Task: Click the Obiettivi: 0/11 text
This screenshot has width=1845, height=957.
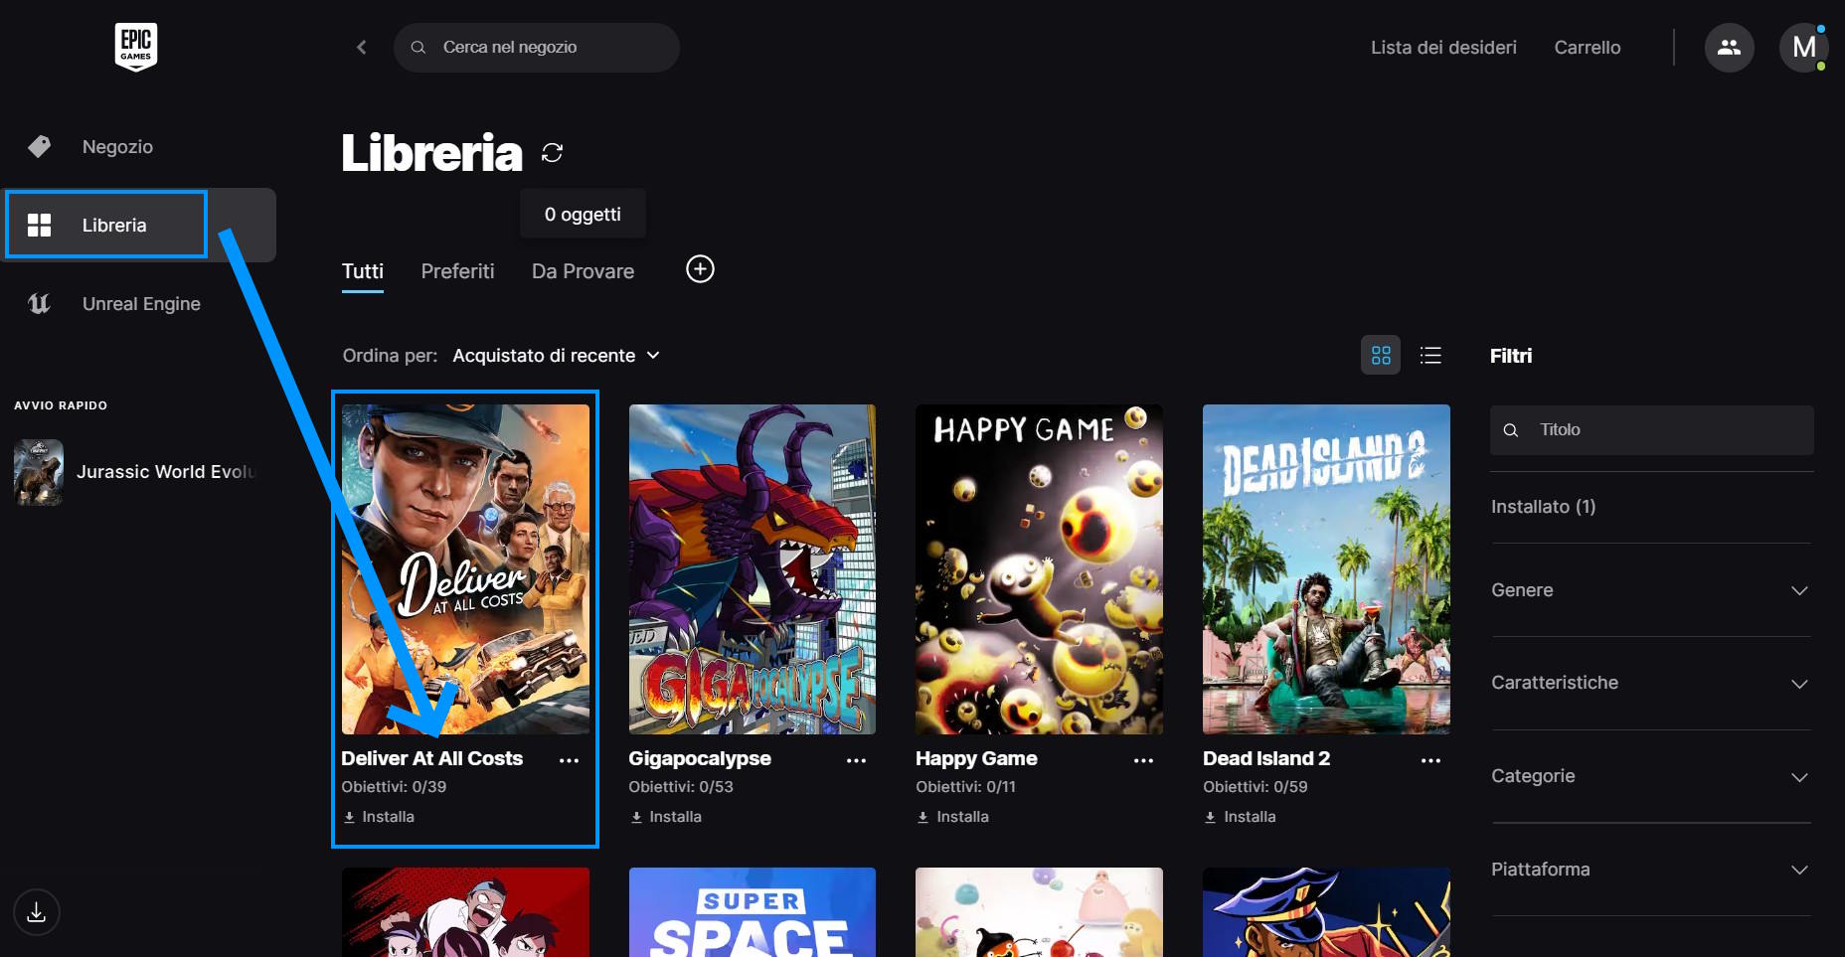Action: tap(966, 787)
